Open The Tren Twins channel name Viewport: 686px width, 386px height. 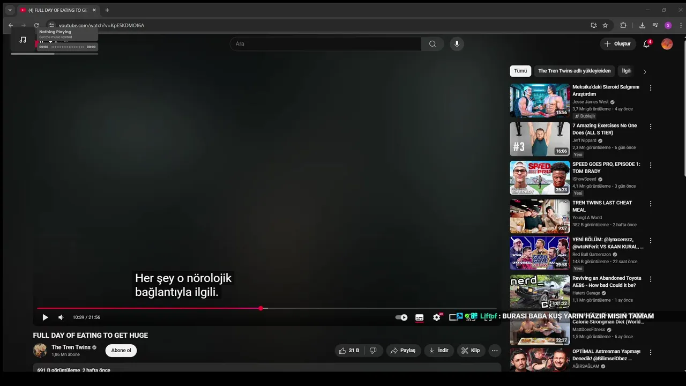pos(71,347)
